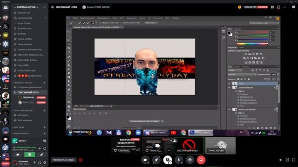Click the voice disconnect phone icon in sidebar
Viewport: 298px width, 167px height.
45,148
